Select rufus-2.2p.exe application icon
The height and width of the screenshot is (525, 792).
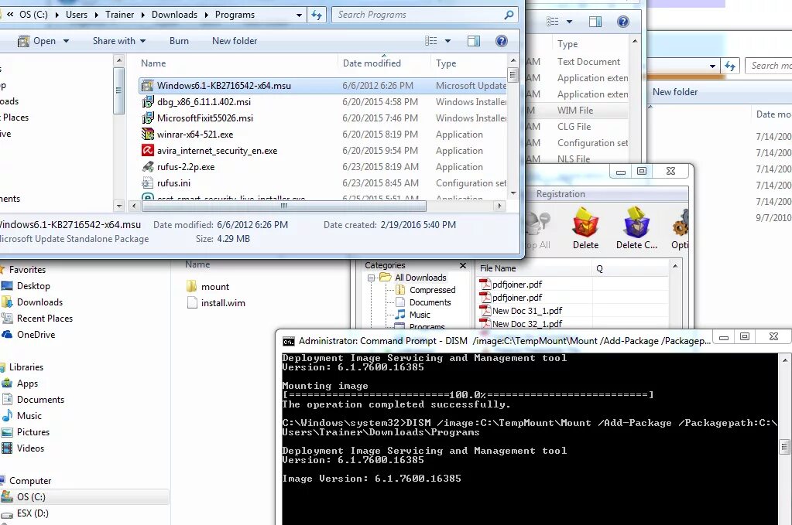tap(148, 166)
